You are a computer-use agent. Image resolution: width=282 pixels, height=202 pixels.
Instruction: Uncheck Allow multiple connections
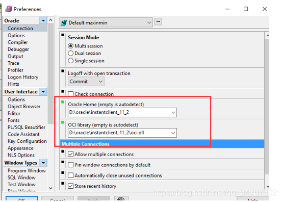coord(71,154)
